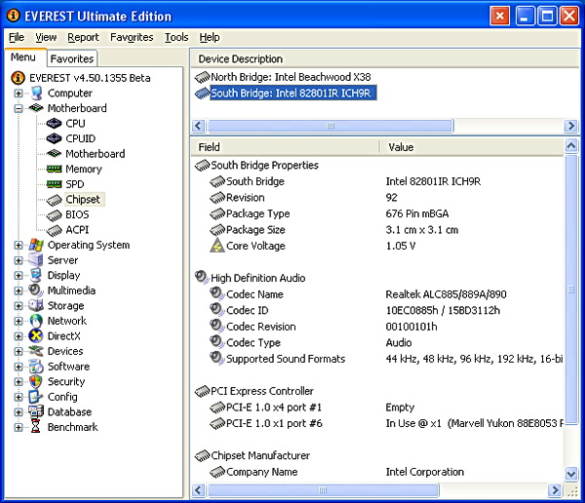
Task: Click the Device Description column header
Action: click(385, 58)
